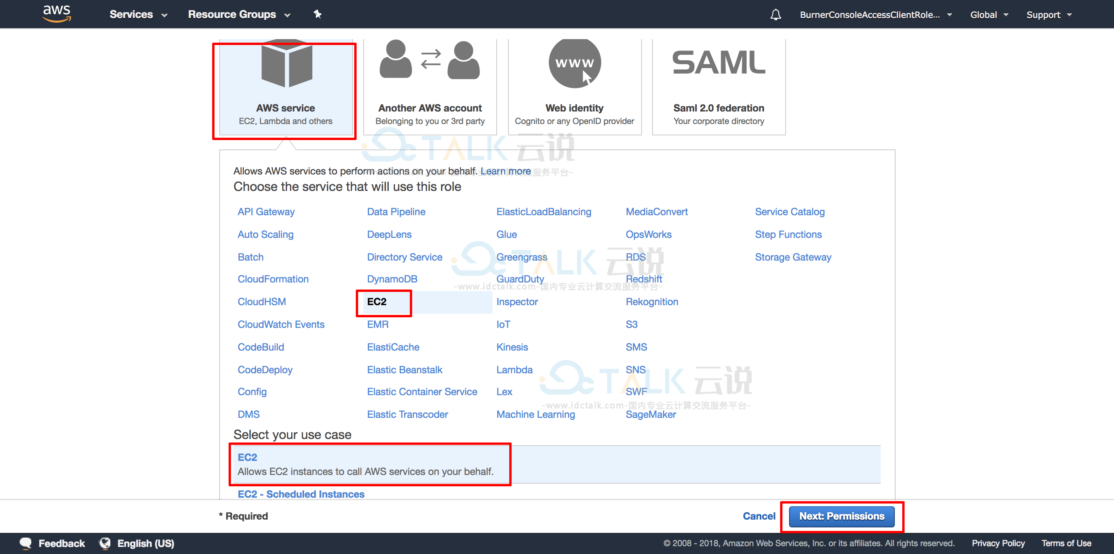Viewport: 1114px width, 554px height.
Task: Expand the Support menu
Action: [1049, 15]
